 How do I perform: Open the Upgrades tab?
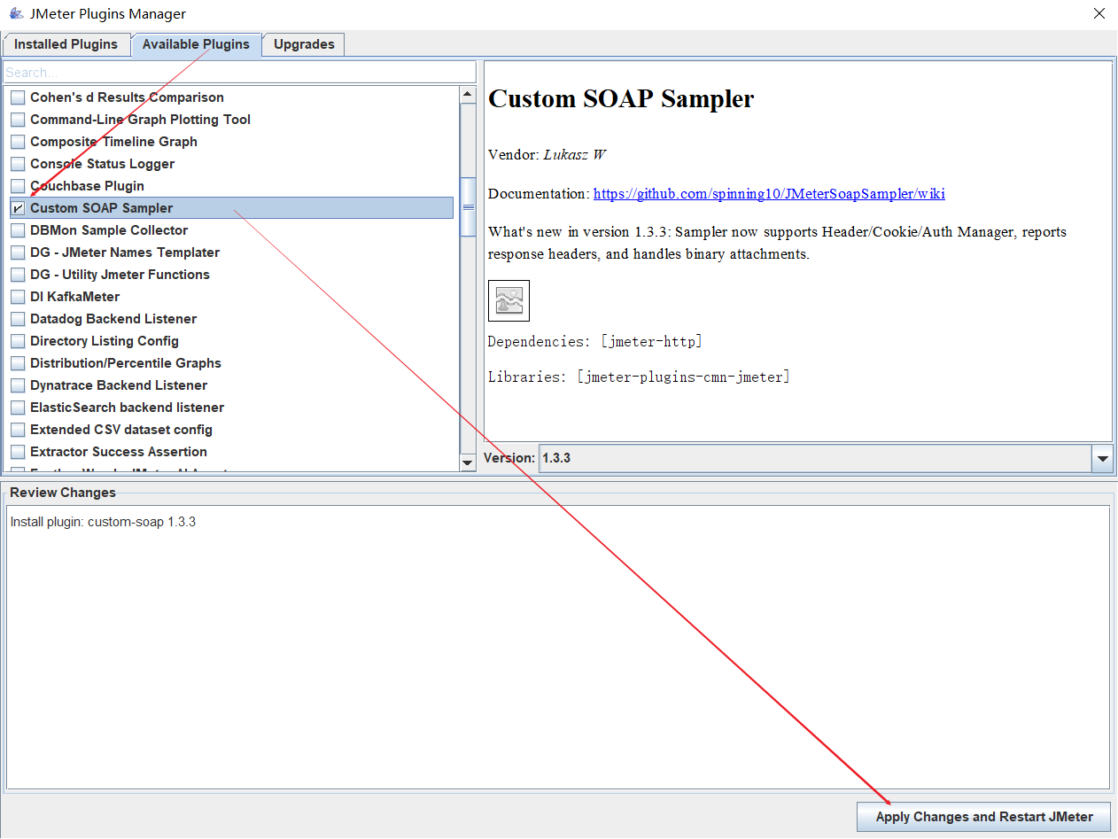(304, 44)
